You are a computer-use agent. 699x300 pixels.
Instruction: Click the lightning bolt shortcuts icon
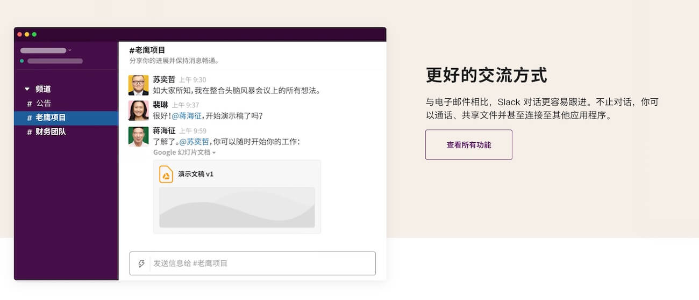141,264
